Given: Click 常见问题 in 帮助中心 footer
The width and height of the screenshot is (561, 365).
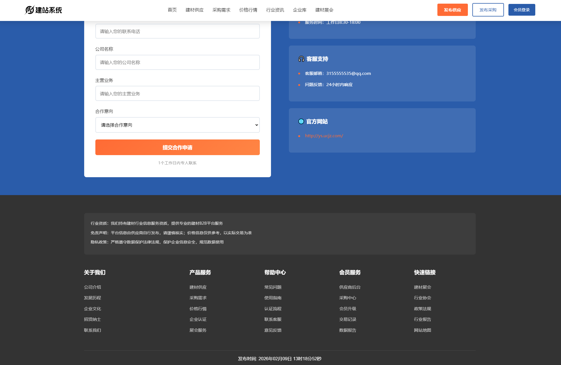Looking at the screenshot, I should pos(273,287).
